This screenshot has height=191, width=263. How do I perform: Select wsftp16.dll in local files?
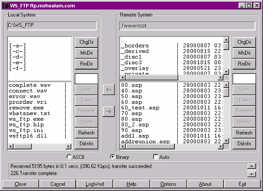click(28, 136)
